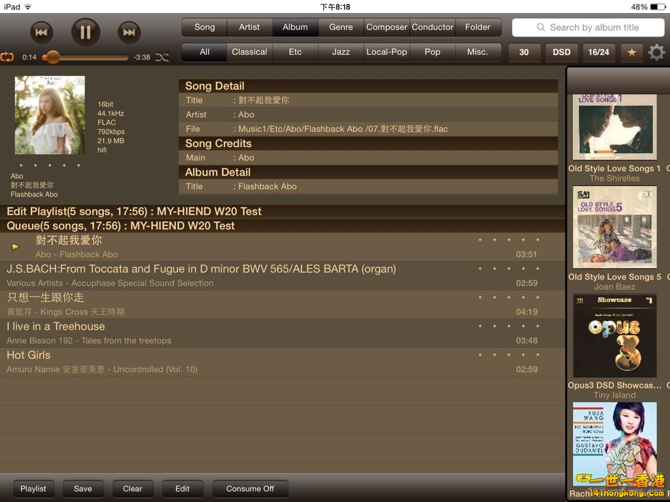Pause the current song

86,32
